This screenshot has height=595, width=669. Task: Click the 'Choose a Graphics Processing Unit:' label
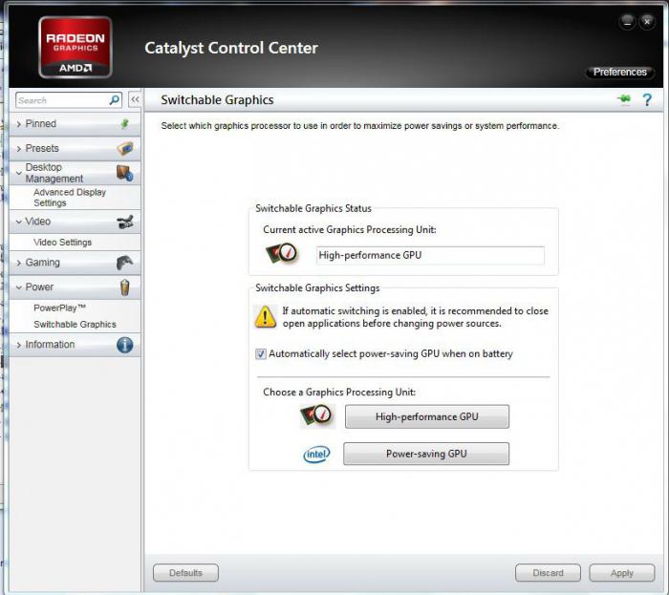[339, 393]
